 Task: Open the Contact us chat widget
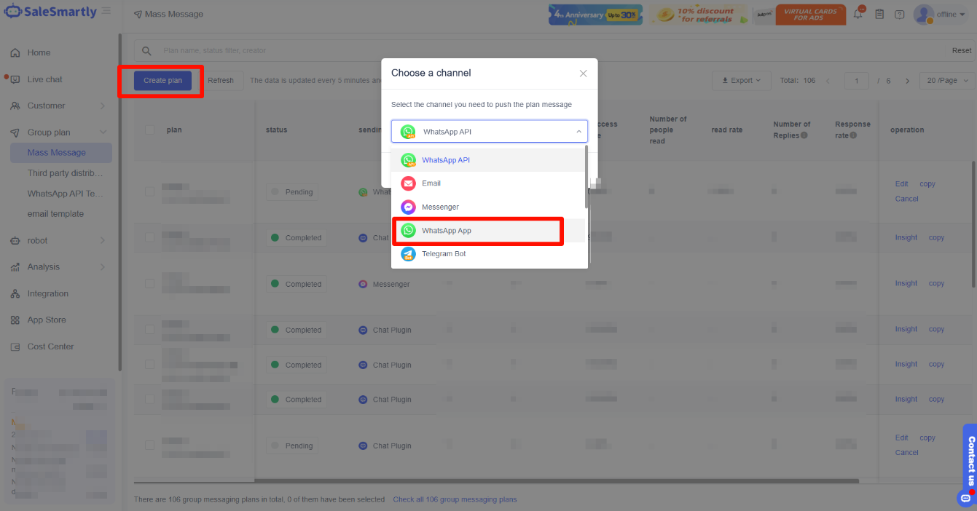(x=970, y=462)
